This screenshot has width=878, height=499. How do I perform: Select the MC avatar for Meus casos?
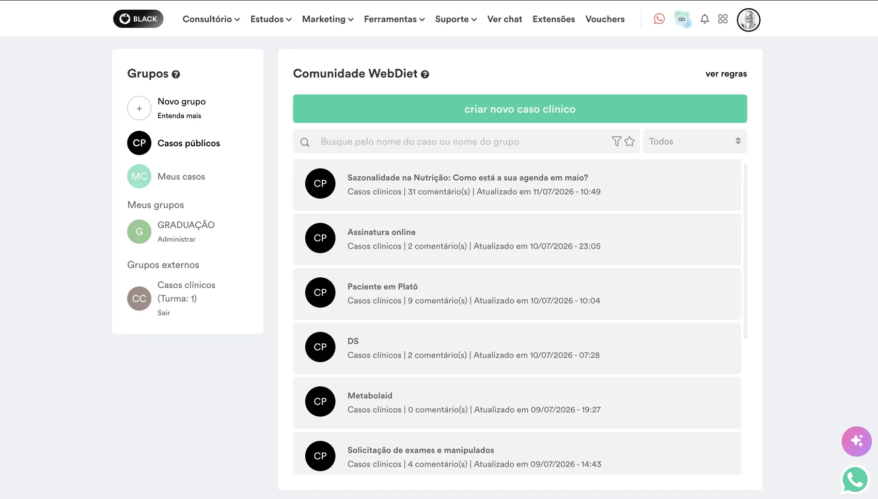tap(139, 176)
